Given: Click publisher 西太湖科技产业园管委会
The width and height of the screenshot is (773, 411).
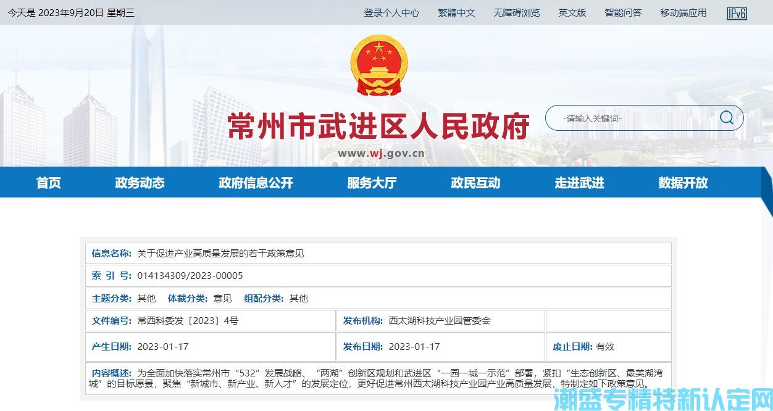Looking at the screenshot, I should [x=440, y=320].
